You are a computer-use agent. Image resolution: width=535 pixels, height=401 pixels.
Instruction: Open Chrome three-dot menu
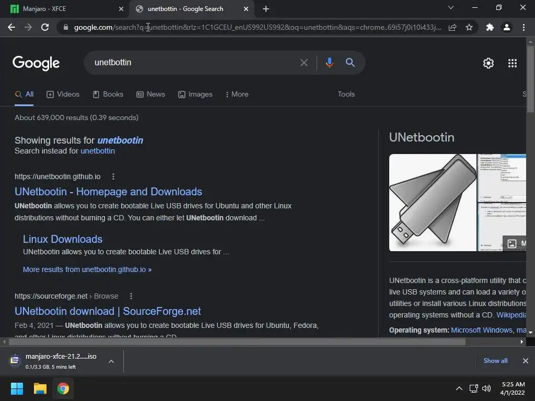(x=524, y=27)
